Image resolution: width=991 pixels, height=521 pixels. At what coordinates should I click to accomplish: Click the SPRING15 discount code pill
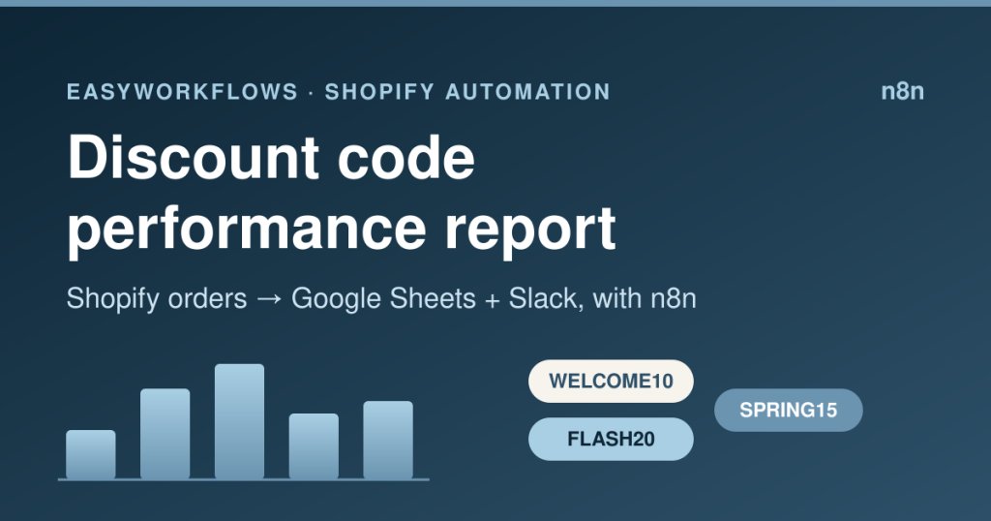point(788,411)
